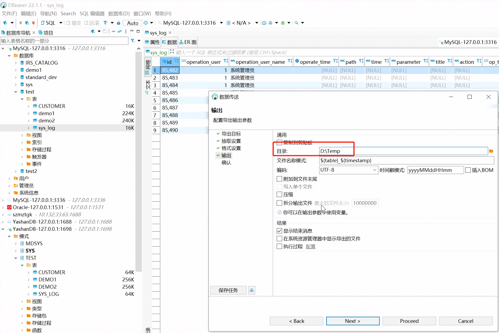Open the 文件(F) menu
Viewport: 499px width, 333px height.
[x=9, y=14]
